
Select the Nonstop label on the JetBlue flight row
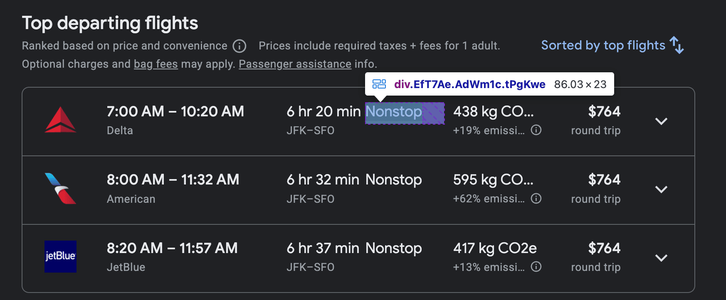coord(393,248)
